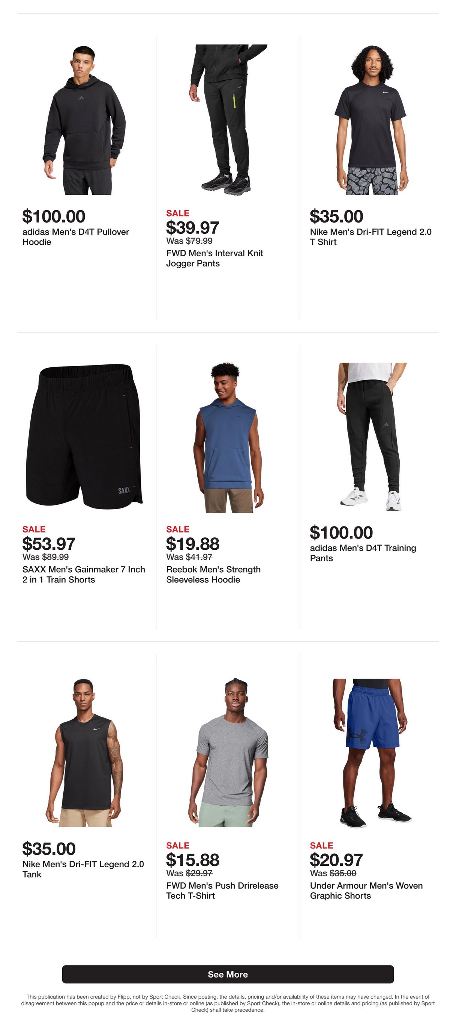The image size is (456, 1032).
Task: Open the adidas Men's D4T Pullover Hoodie title
Action: pos(76,237)
